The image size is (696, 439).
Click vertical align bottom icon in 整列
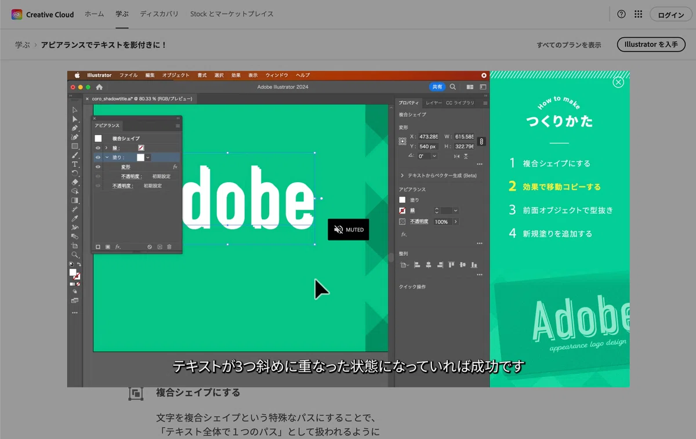pos(474,265)
